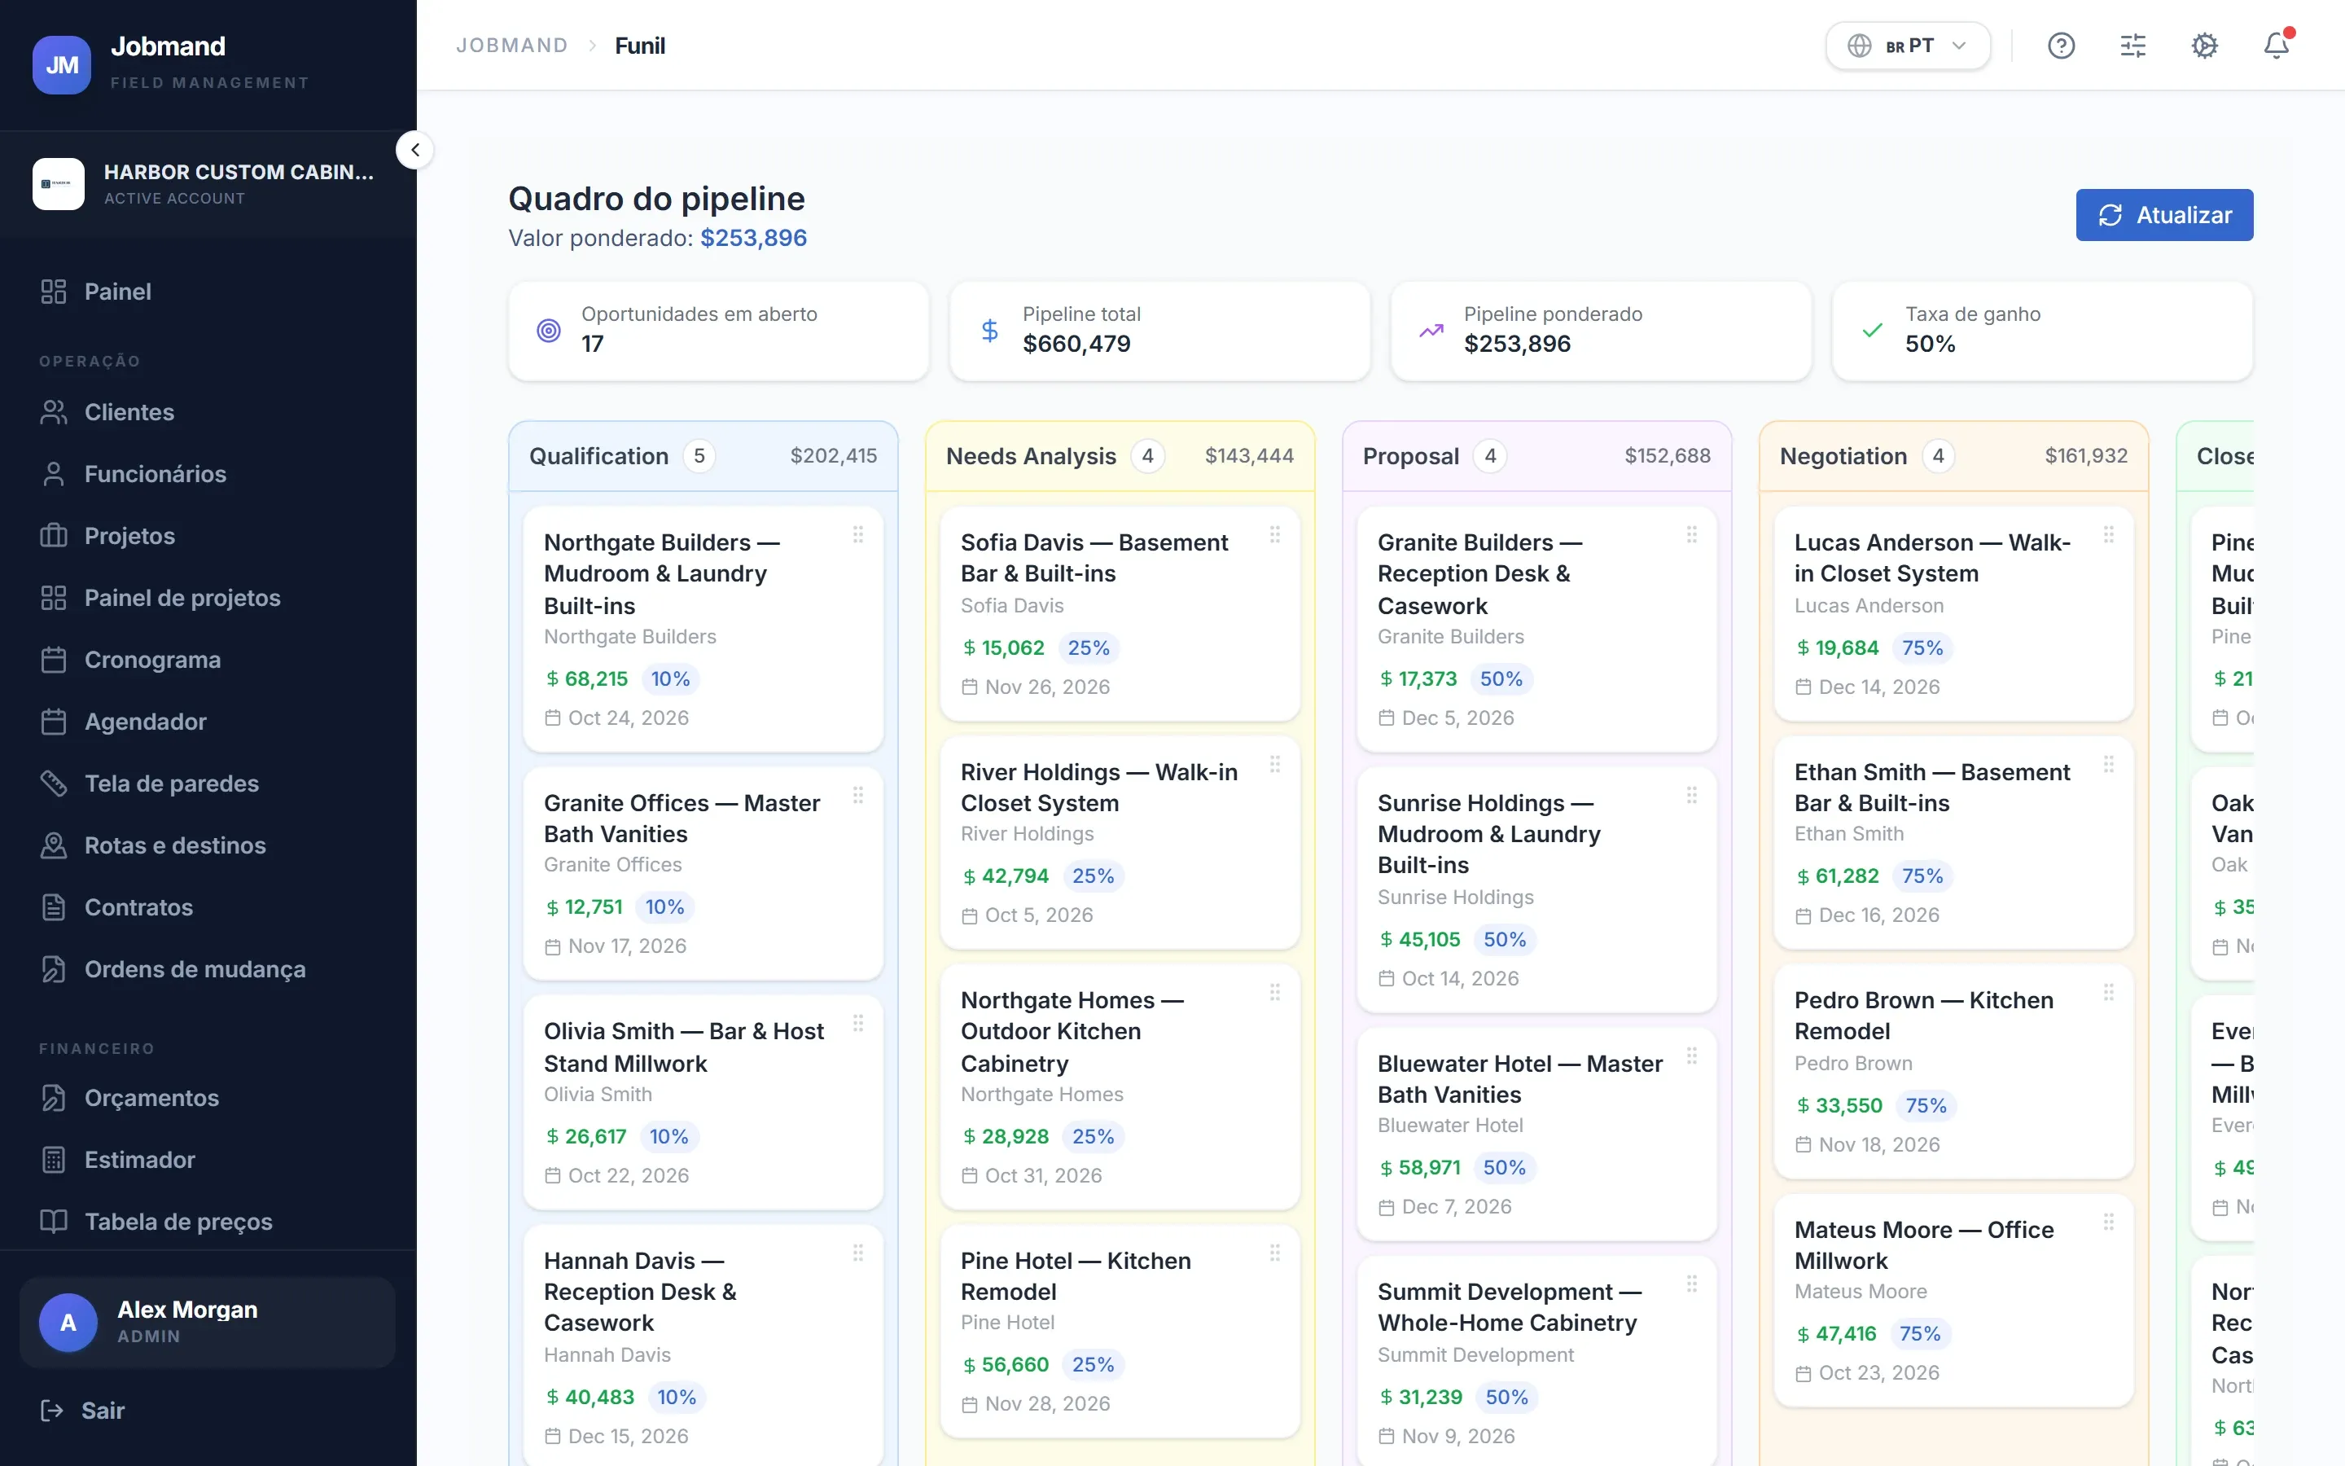Viewport: 2345px width, 1466px height.
Task: Click the Ordens de mudança icon
Action: coord(53,969)
